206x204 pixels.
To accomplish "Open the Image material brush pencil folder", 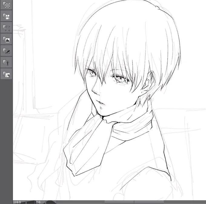I will pos(6,51).
